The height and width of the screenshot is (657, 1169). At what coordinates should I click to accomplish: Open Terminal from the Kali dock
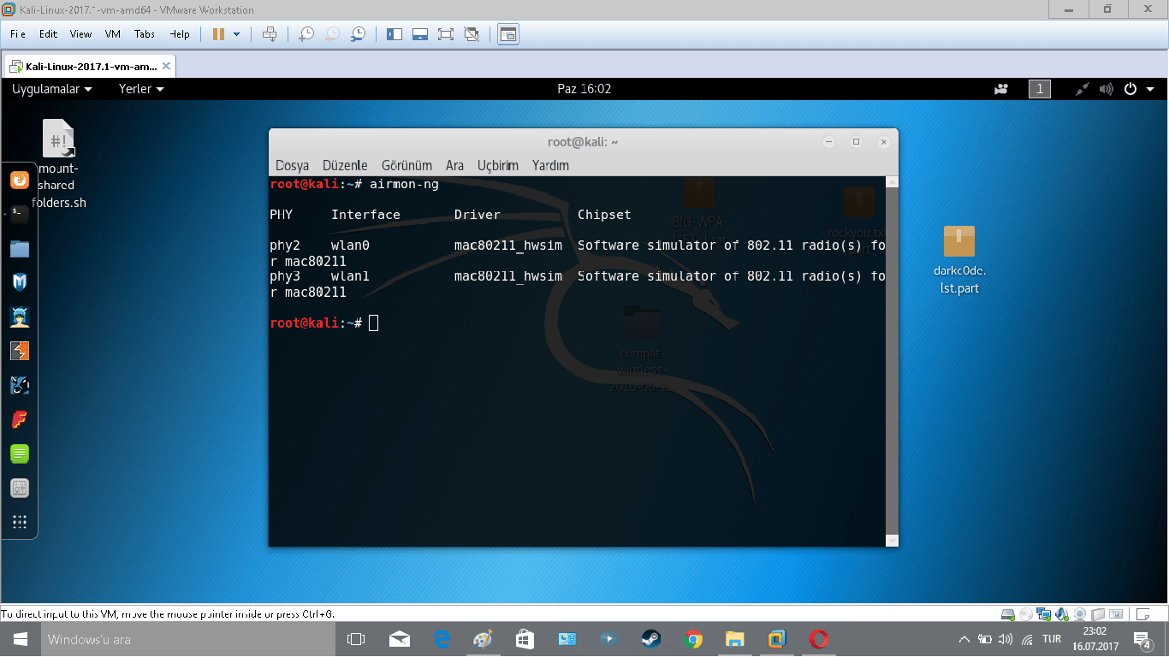20,215
